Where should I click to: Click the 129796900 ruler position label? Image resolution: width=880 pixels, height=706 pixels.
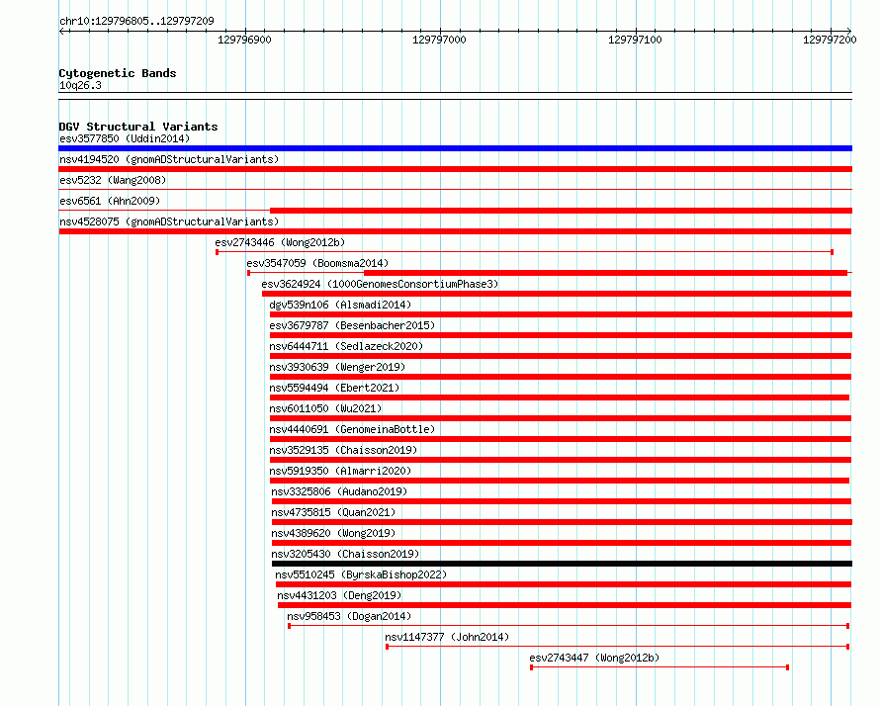[x=244, y=40]
